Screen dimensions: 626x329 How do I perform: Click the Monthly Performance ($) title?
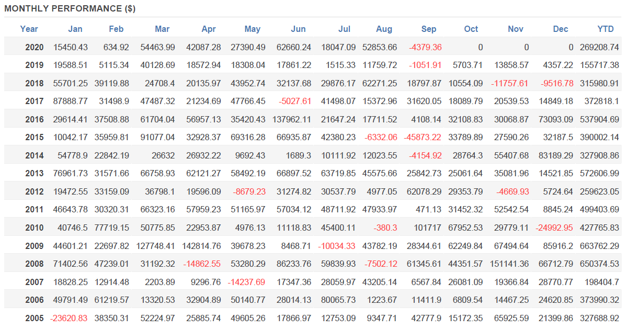tap(70, 9)
